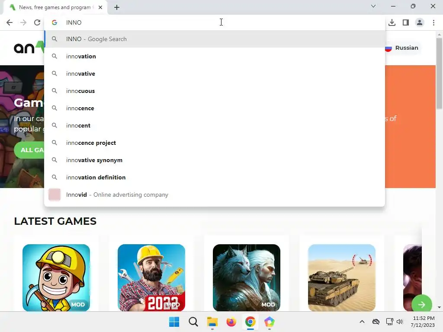Choose Innovid online advertising company suggestion
This screenshot has width=443, height=332.
coord(215,195)
